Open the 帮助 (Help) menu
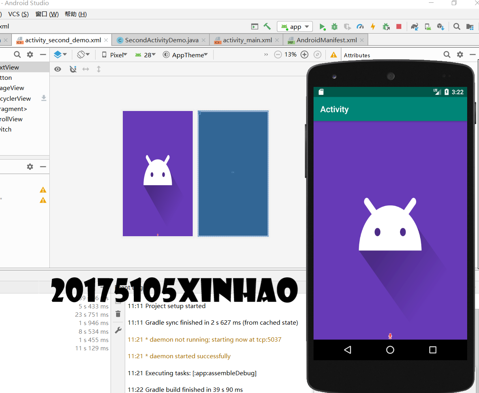 [76, 14]
